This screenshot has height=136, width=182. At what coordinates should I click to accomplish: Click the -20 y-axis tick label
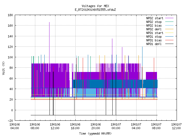click(x=10, y=121)
